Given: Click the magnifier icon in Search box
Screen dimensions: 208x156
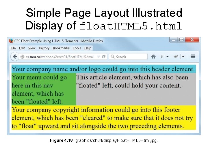Looking at the screenshot, I should 112,57.
